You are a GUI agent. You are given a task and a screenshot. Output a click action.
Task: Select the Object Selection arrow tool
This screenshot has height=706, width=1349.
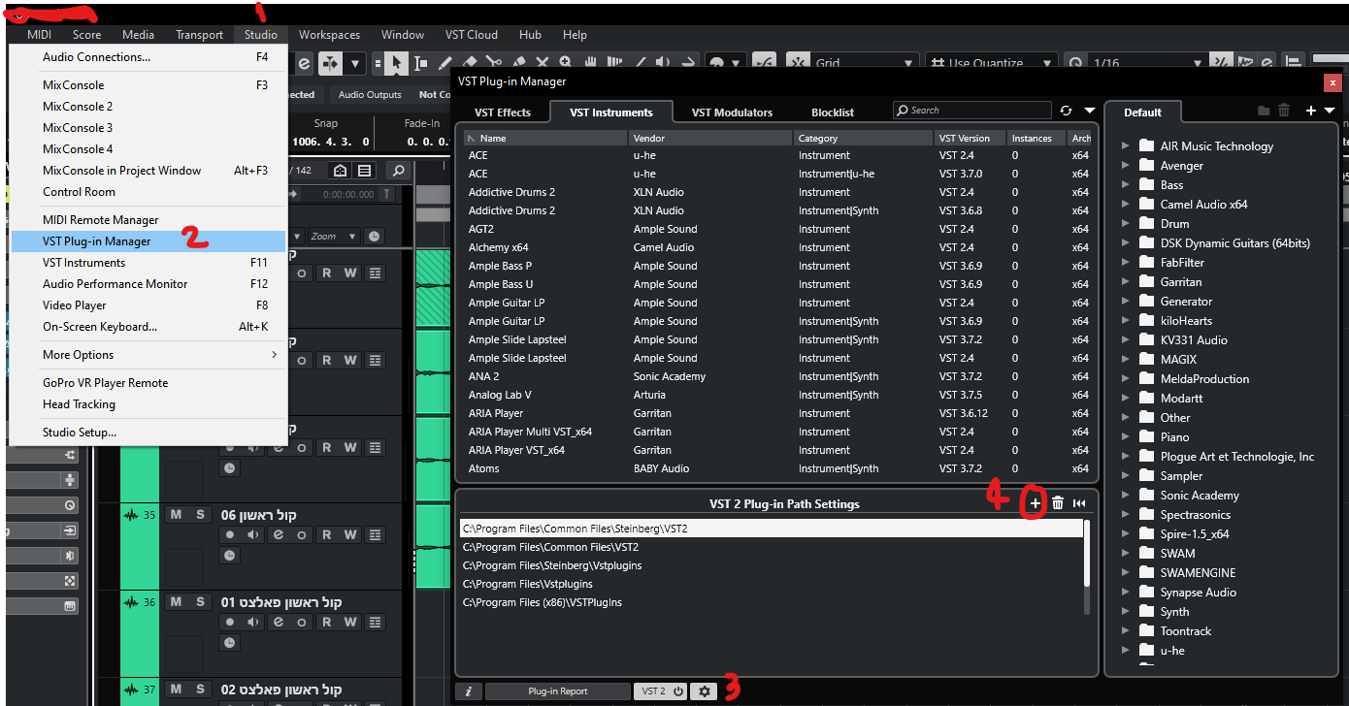point(396,63)
